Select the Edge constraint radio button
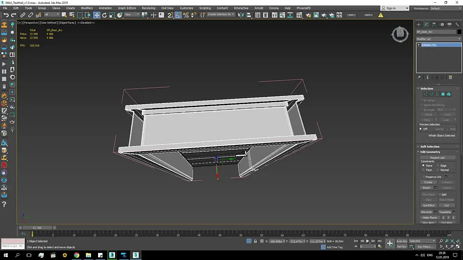The image size is (463, 260). (438, 166)
